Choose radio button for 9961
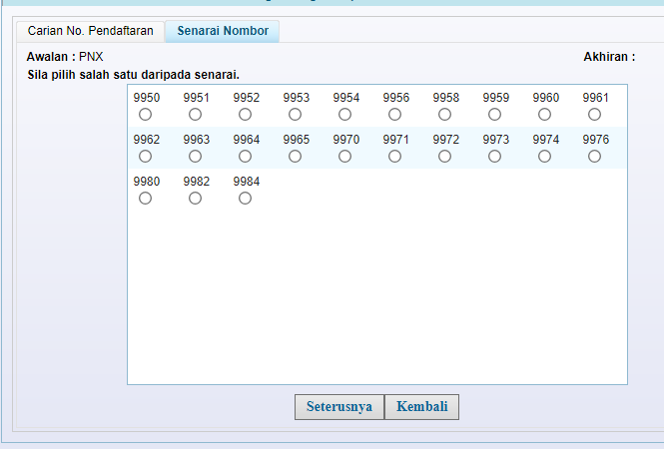 pos(595,115)
